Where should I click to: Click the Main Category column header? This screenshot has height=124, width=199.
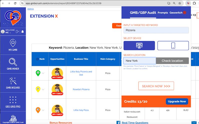pos(108,59)
